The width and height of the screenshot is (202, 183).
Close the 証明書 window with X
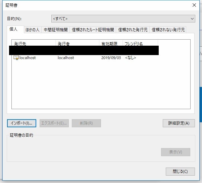(x=194, y=5)
